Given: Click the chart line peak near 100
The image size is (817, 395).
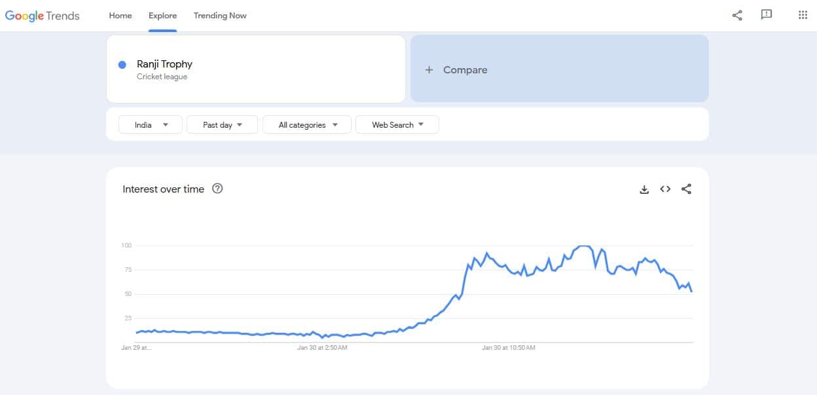Looking at the screenshot, I should click(584, 246).
